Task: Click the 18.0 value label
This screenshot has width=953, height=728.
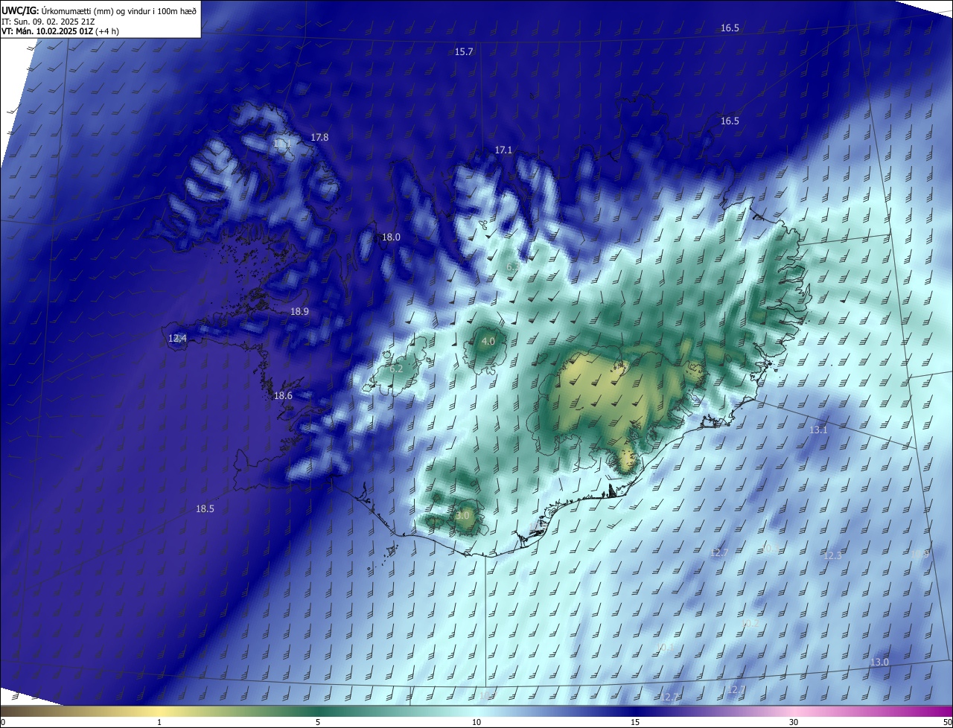Action: [391, 237]
